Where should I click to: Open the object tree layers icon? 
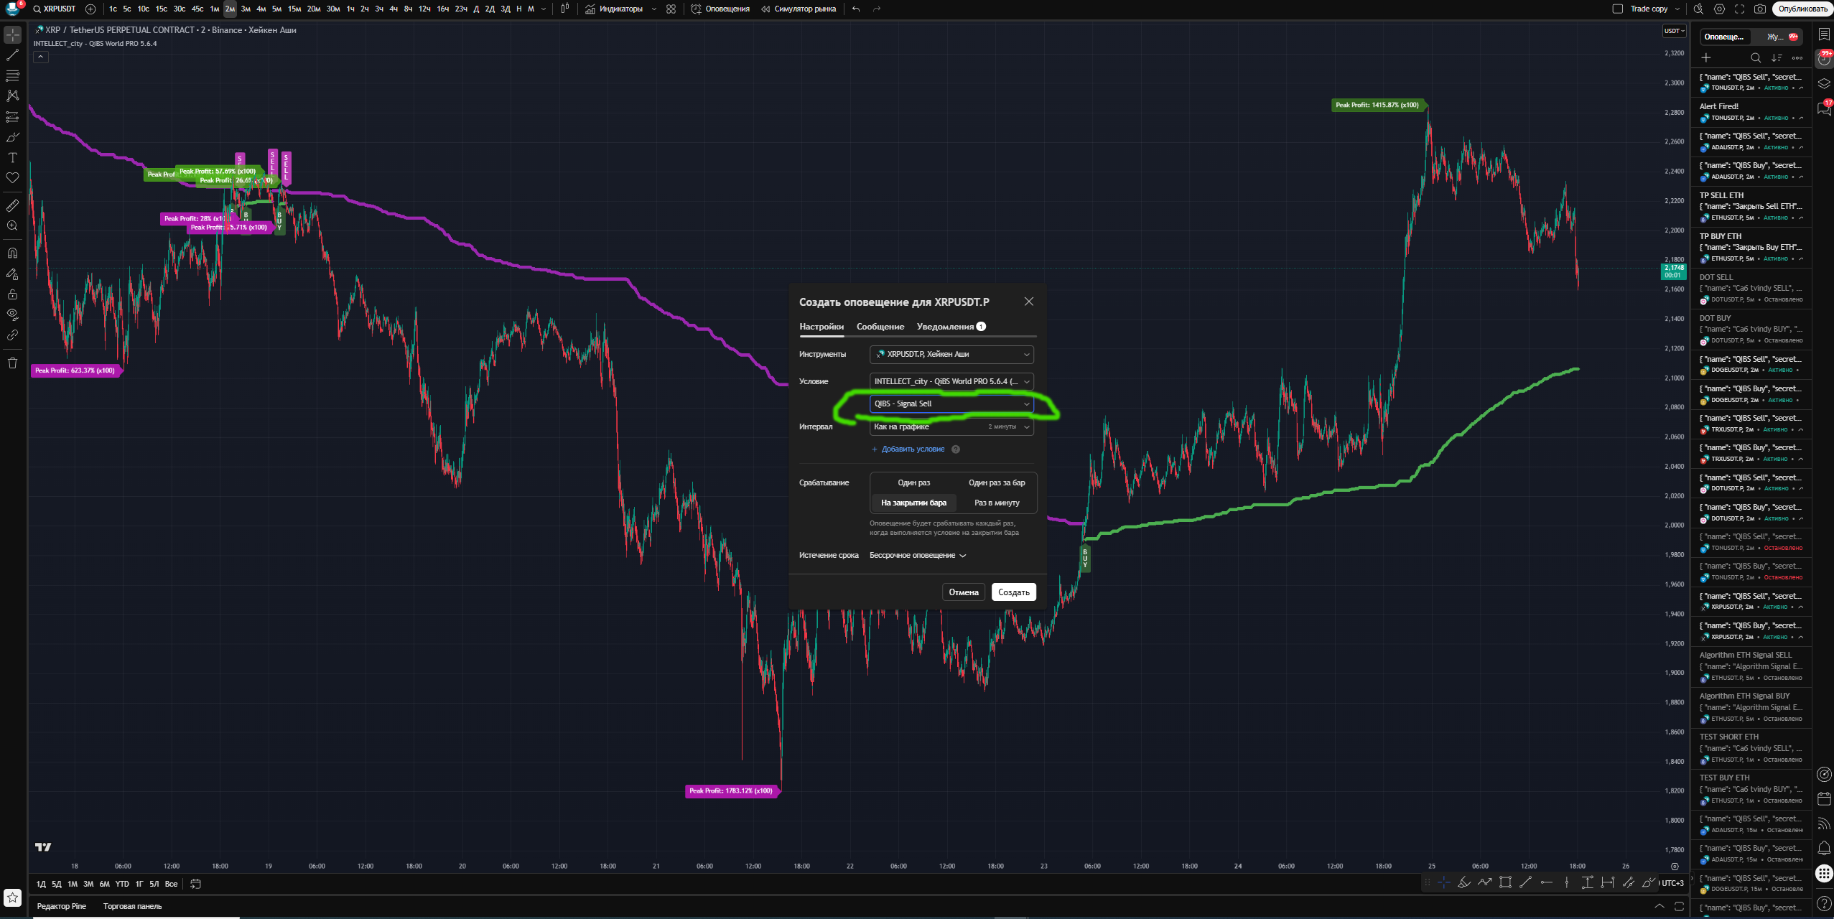click(1824, 83)
